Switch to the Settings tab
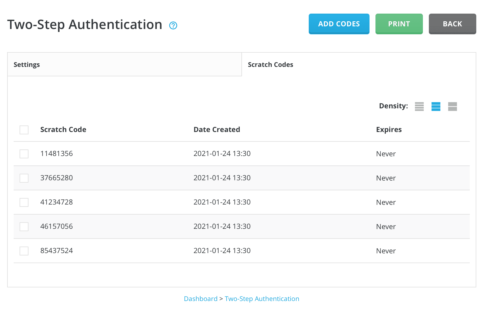 tap(27, 64)
